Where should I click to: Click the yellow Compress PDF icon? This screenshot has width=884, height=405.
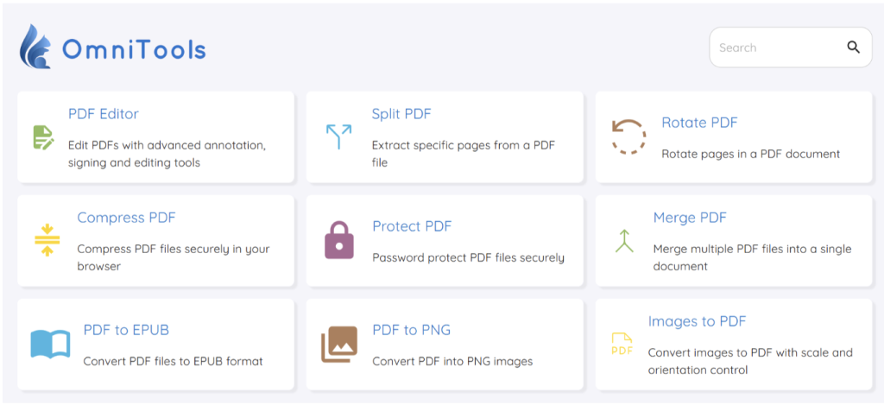coord(47,240)
